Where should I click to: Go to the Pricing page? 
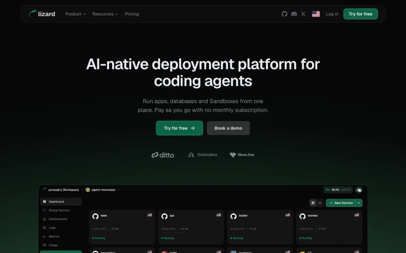[132, 14]
